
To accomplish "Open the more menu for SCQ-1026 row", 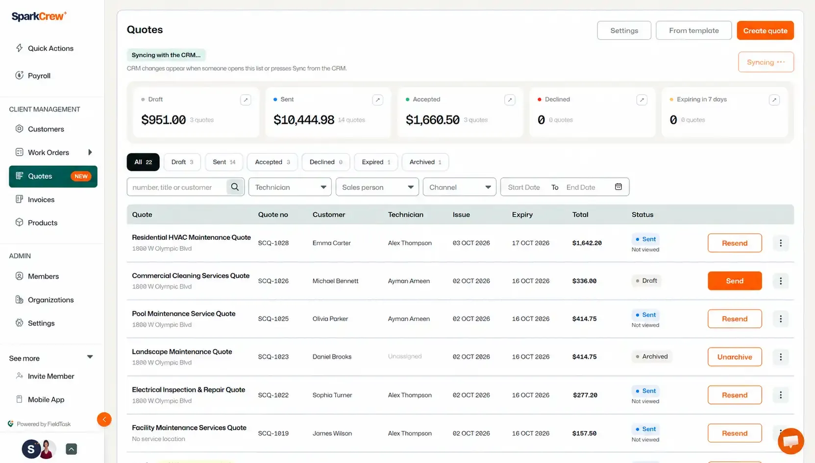I will click(781, 281).
